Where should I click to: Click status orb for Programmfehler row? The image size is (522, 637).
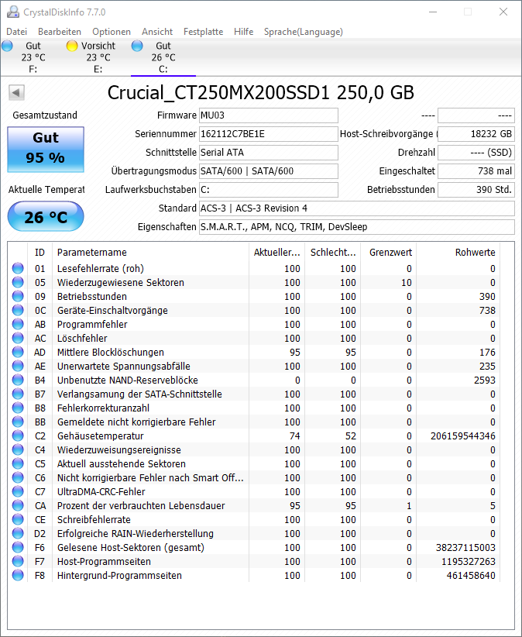[x=18, y=324]
